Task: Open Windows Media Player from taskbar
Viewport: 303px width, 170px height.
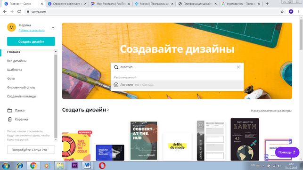Action: (46, 166)
